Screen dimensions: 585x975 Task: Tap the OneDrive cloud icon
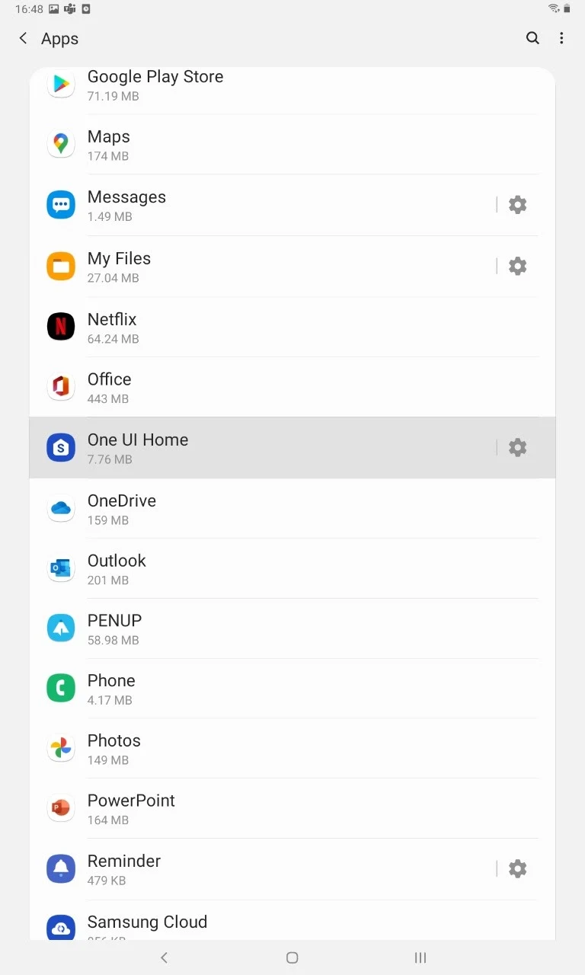click(x=61, y=509)
